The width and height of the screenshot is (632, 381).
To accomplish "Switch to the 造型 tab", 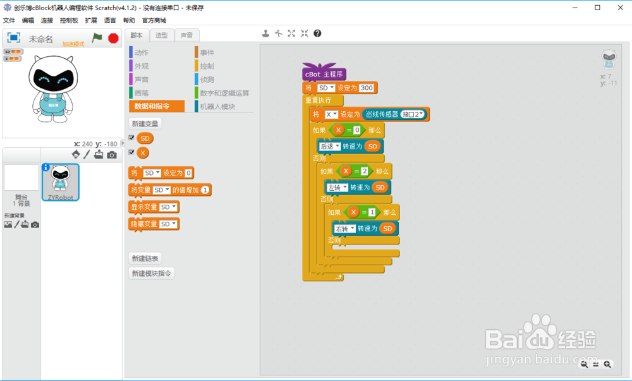I will pyautogui.click(x=161, y=35).
